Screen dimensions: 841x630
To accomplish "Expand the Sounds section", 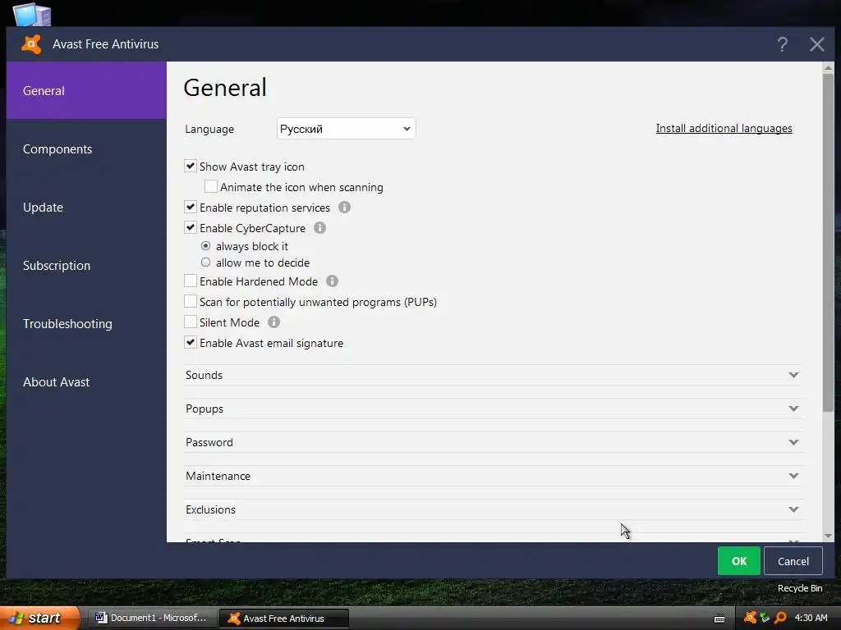I will pos(494,375).
